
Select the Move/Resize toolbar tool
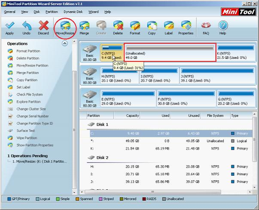click(65, 28)
